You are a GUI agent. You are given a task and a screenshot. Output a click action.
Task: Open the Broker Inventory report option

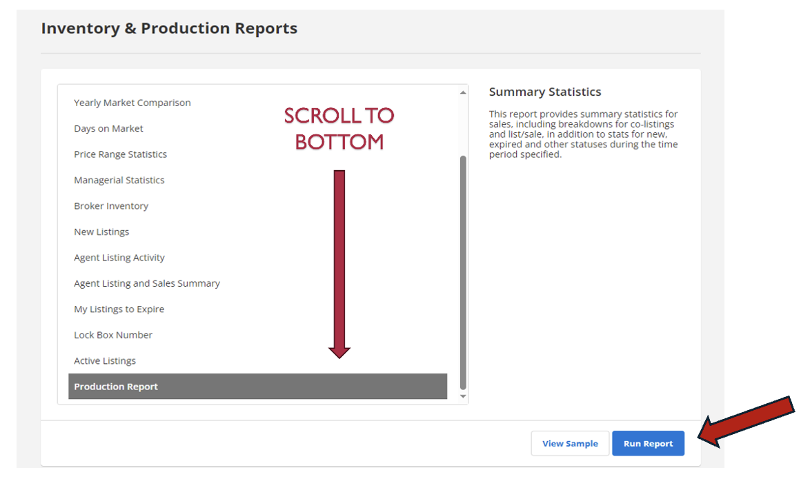click(111, 206)
